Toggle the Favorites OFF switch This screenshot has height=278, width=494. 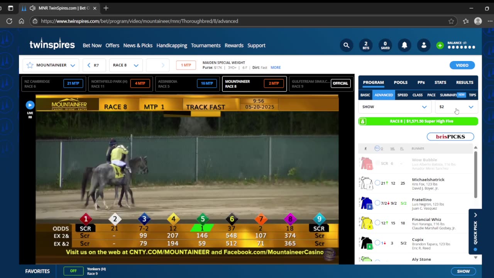[73, 271]
